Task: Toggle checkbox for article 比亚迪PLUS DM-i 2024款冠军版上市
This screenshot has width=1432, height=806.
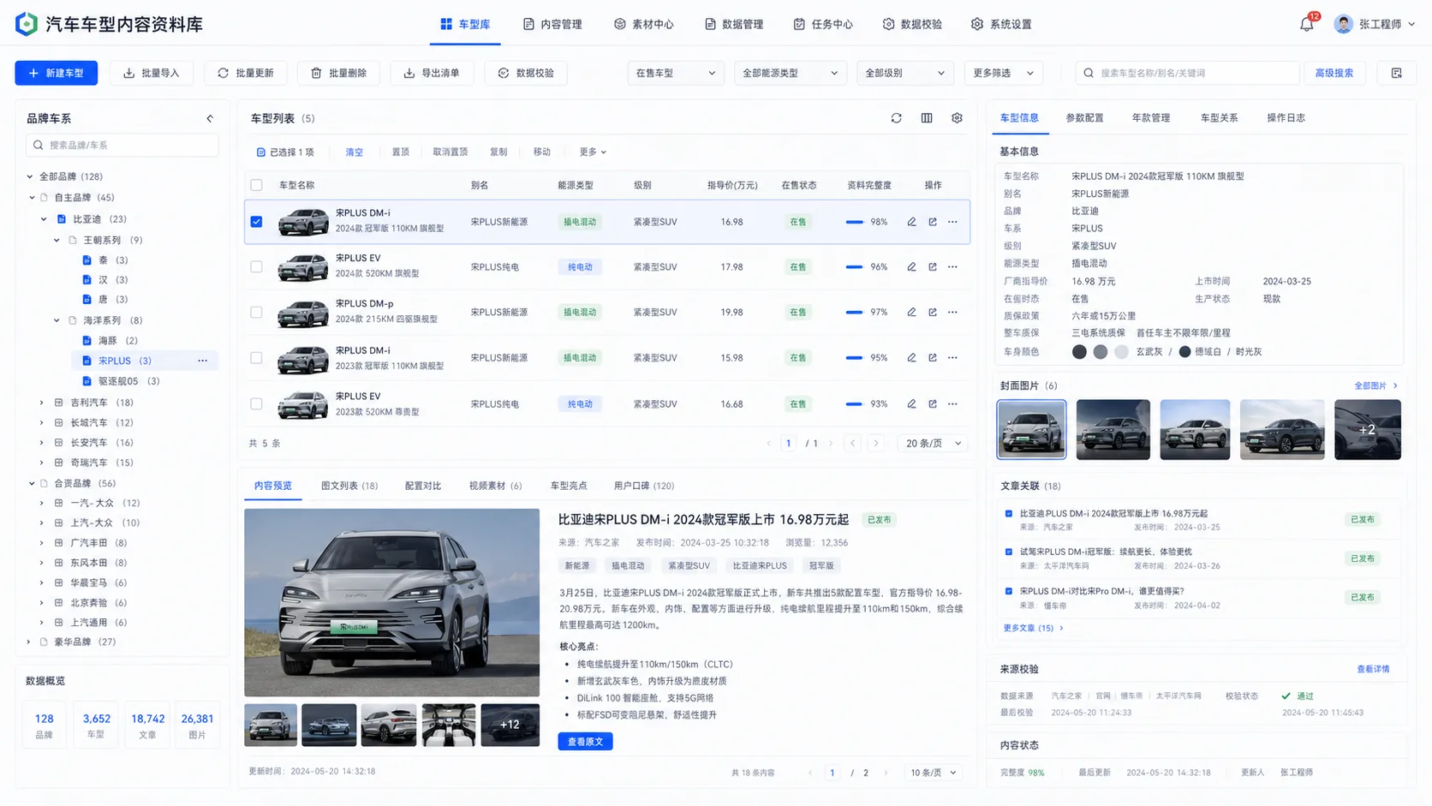Action: [x=1008, y=514]
